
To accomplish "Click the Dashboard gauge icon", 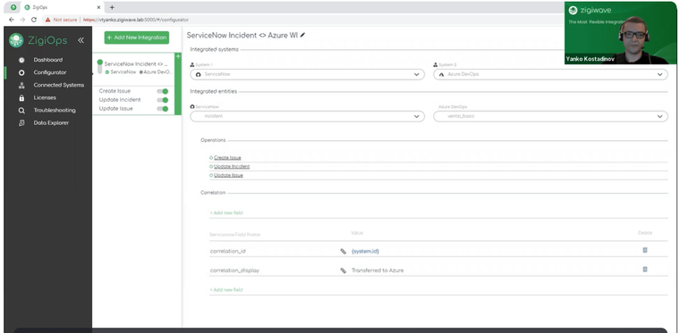I will click(21, 60).
